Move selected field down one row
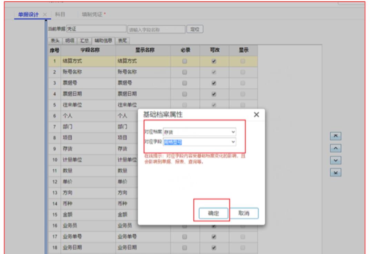This screenshot has height=254, width=381. (x=335, y=160)
